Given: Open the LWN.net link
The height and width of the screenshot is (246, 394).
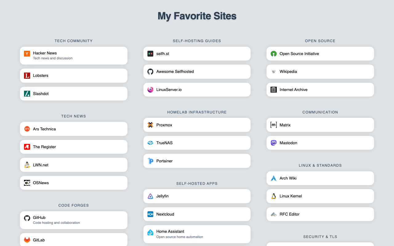Looking at the screenshot, I should (74, 165).
